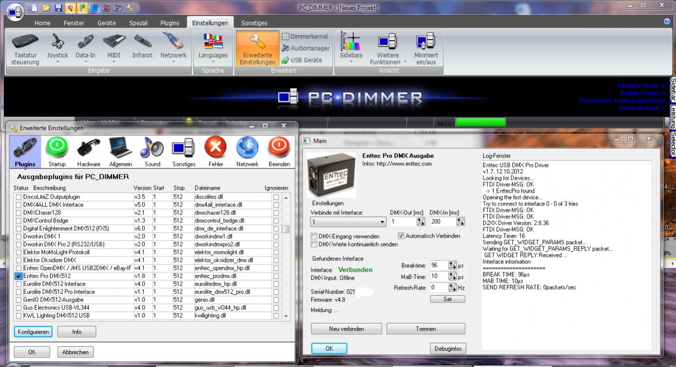Click Abbrechen in Erweiterte Einstellungen

pyautogui.click(x=76, y=352)
